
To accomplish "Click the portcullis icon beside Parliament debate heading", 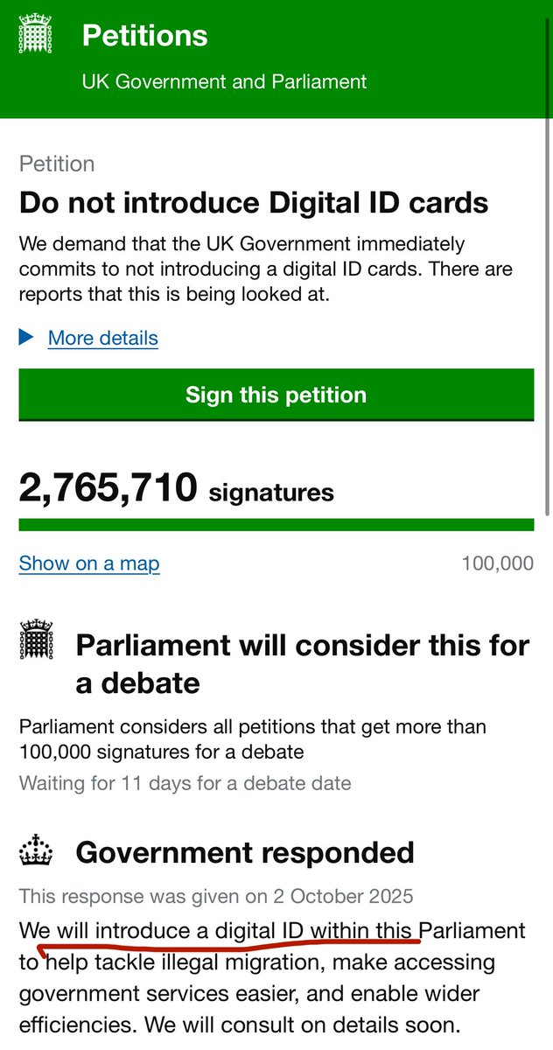I will (x=36, y=640).
